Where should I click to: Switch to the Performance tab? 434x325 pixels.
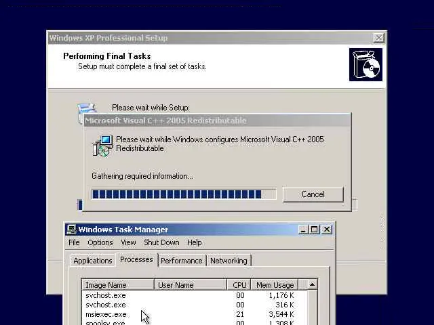(x=182, y=261)
